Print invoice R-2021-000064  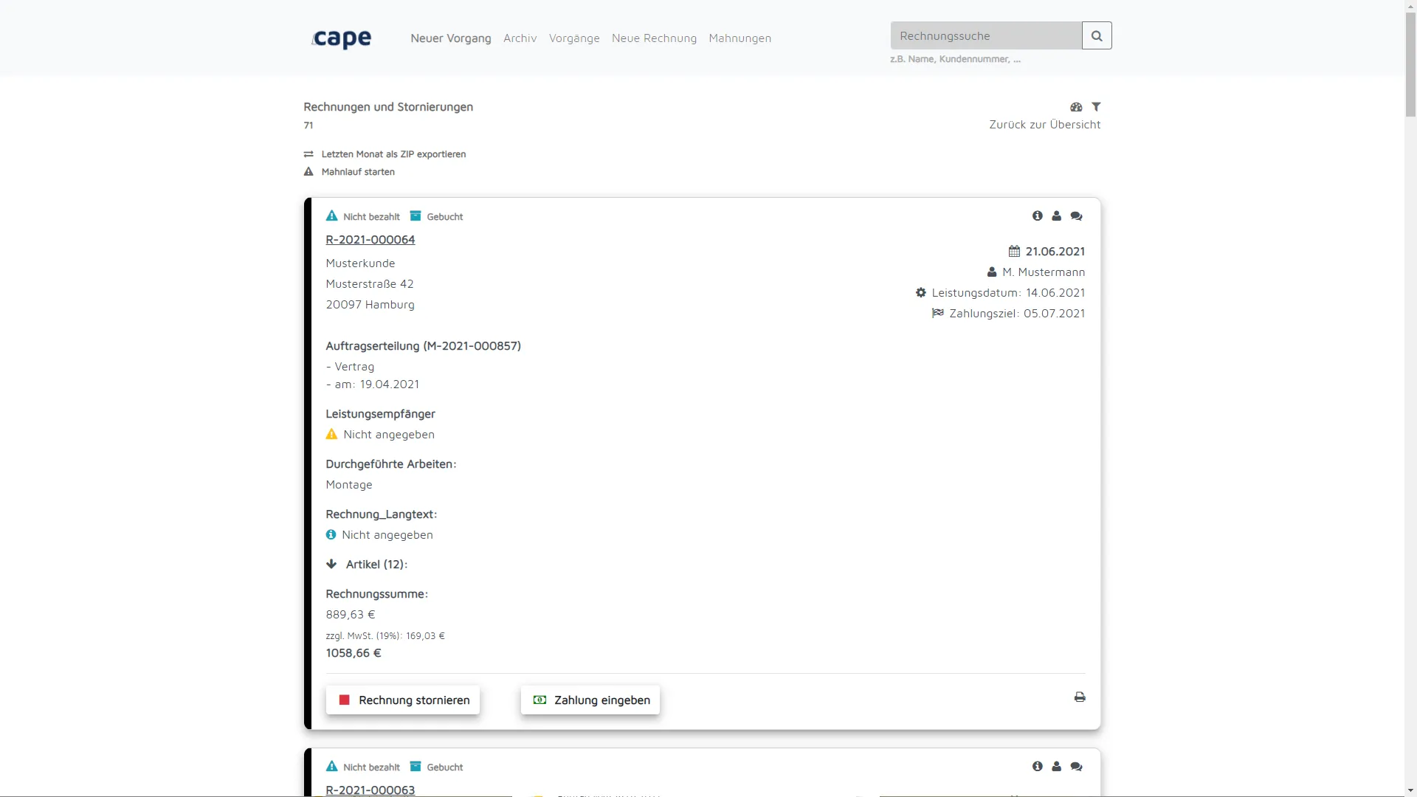1080,697
